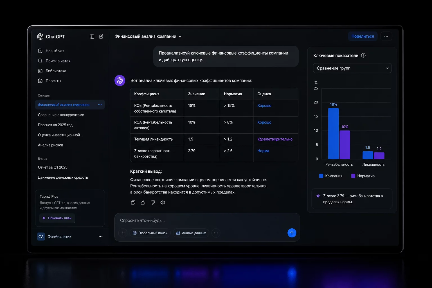Click the Поделиться button
This screenshot has width=432, height=288.
click(x=363, y=36)
